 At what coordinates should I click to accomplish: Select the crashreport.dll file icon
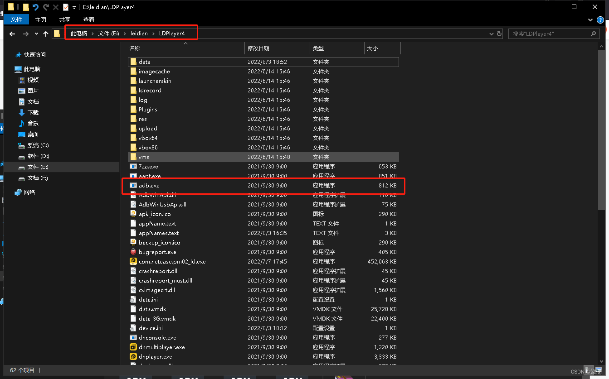pos(133,271)
